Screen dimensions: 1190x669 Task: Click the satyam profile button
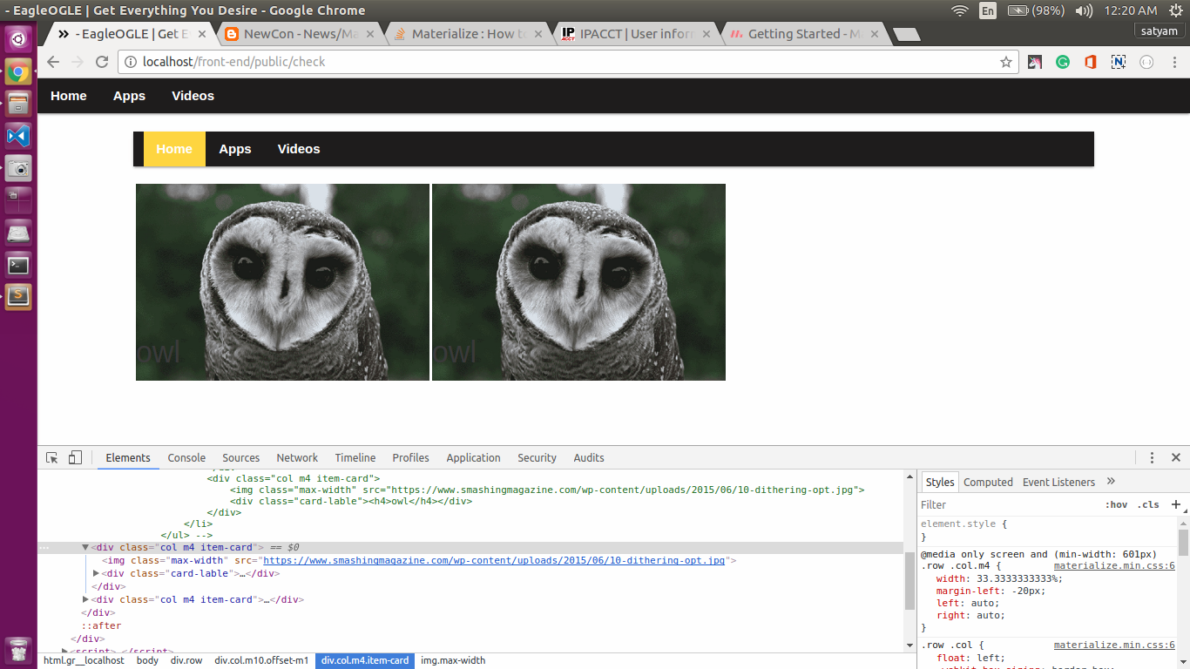[1160, 30]
